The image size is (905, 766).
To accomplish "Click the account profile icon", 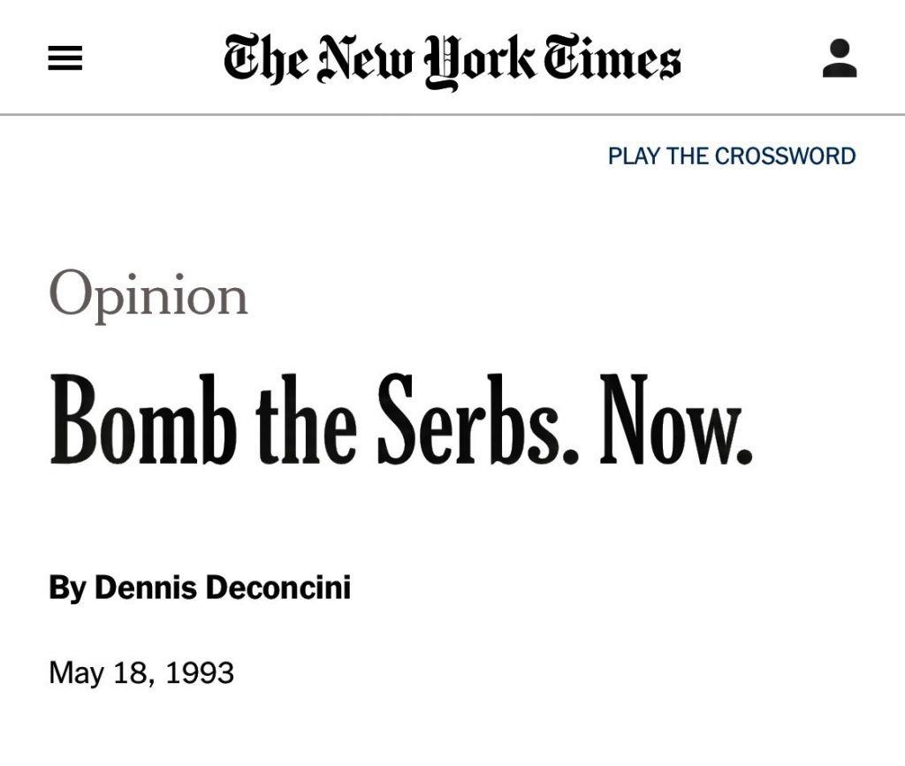I will pos(840,58).
